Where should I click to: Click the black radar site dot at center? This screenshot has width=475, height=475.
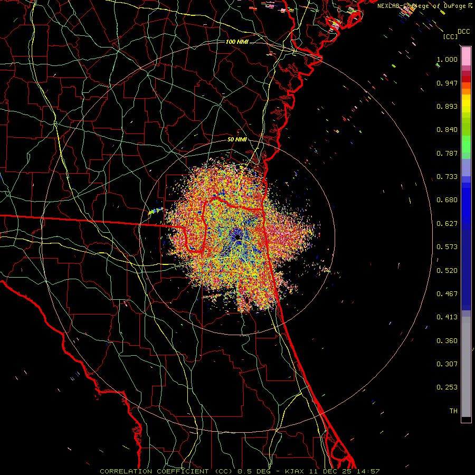tap(237, 237)
